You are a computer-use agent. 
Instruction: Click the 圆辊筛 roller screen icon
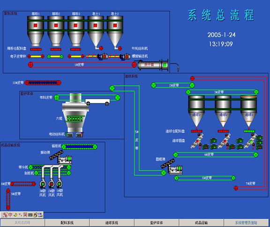pyautogui.click(x=172, y=167)
